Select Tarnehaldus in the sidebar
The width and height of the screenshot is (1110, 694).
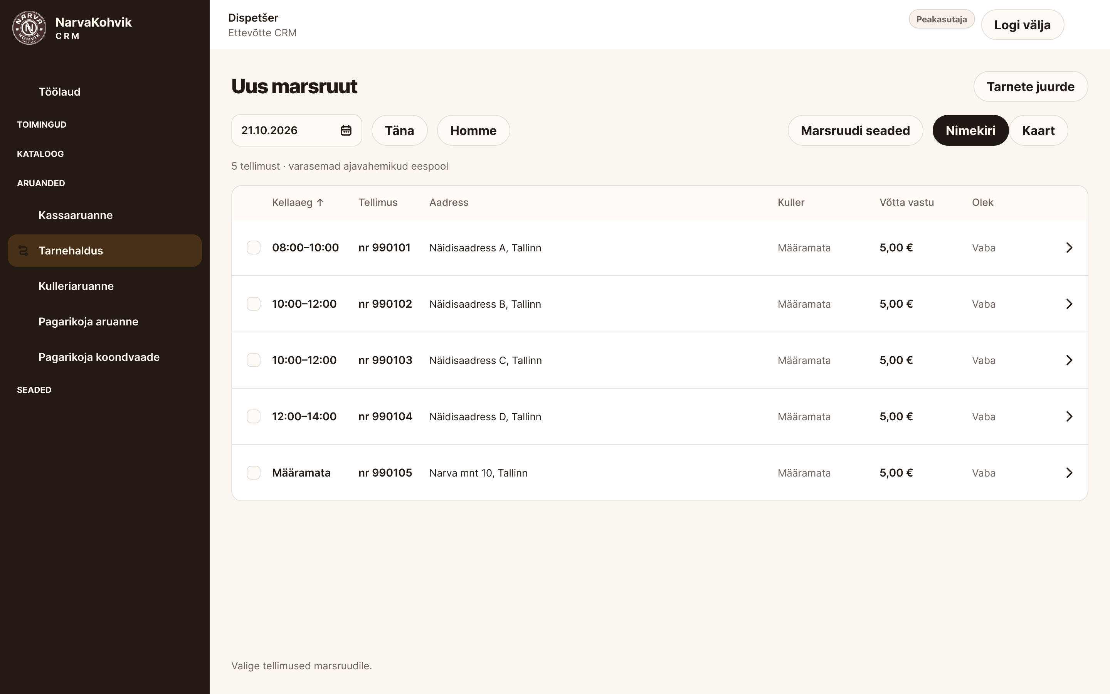coord(104,251)
